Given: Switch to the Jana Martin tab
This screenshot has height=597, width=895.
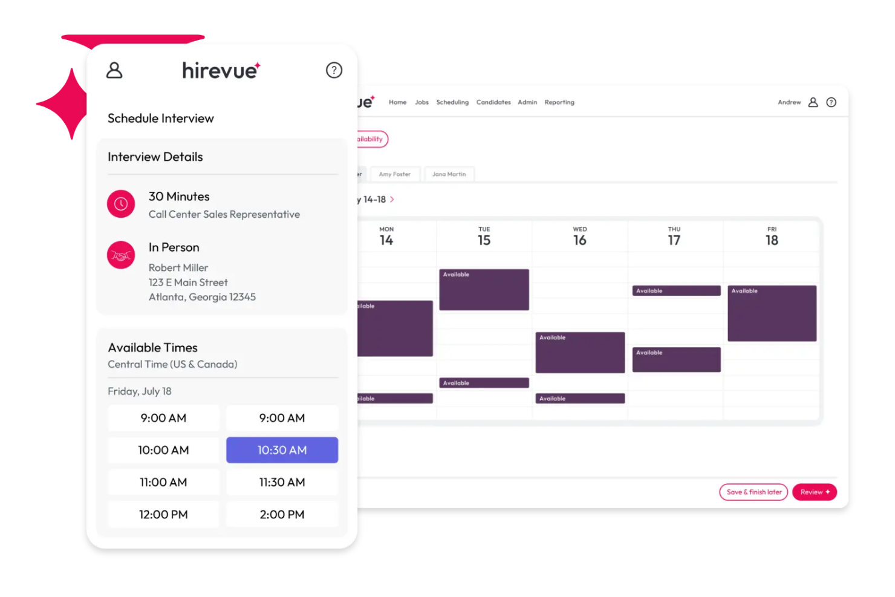Looking at the screenshot, I should [x=449, y=174].
